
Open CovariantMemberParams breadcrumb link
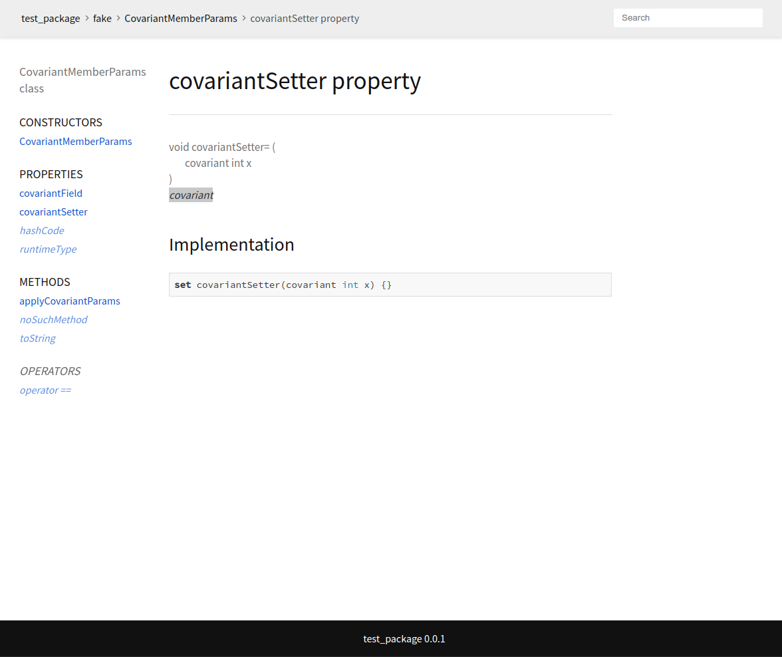pyautogui.click(x=181, y=19)
